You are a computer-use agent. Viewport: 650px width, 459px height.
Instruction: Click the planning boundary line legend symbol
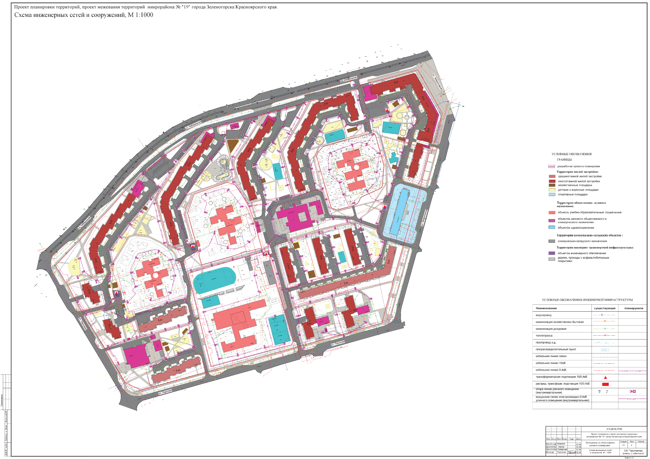(552, 166)
